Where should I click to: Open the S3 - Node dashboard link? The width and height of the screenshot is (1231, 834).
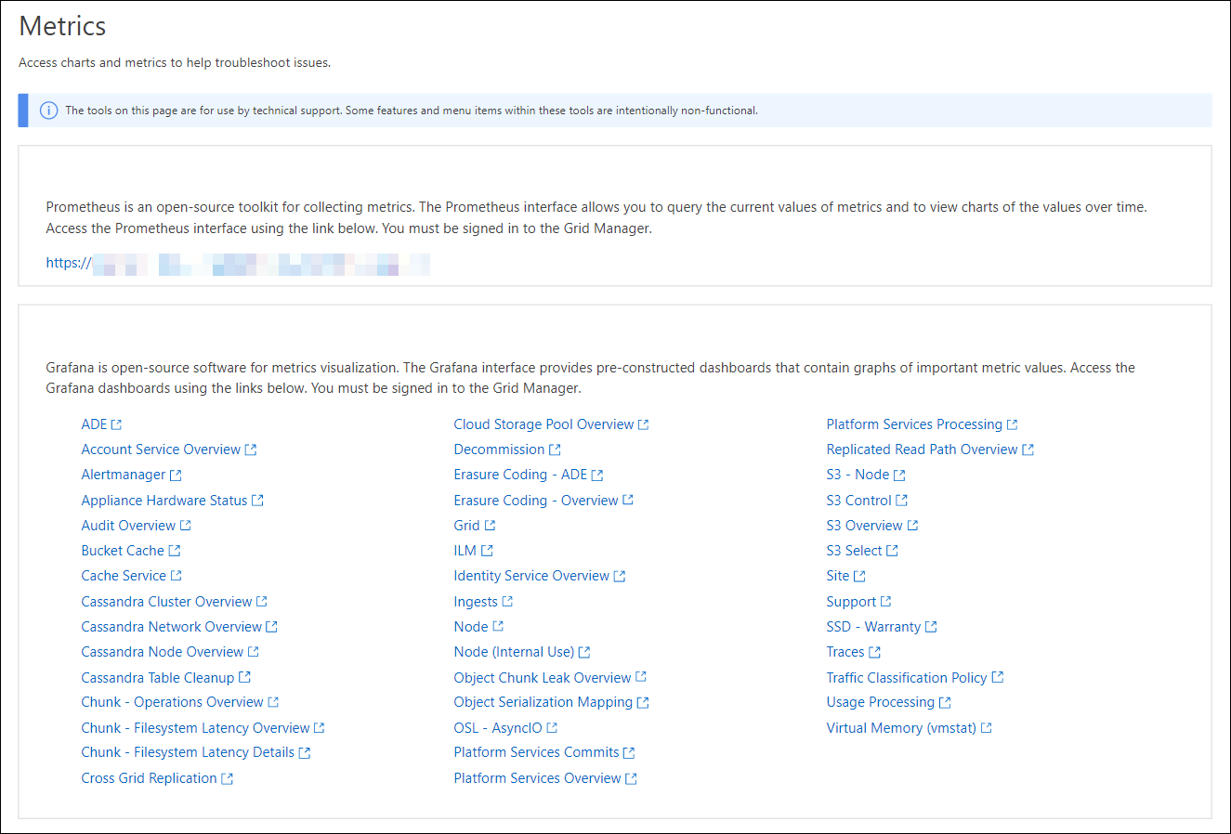click(x=858, y=475)
